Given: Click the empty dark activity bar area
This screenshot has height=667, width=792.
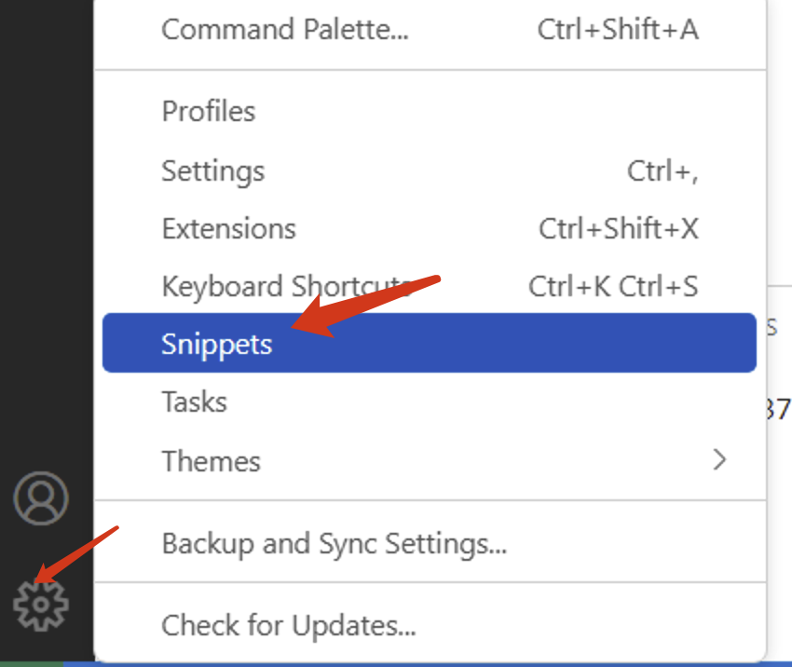Looking at the screenshot, I should pos(47,227).
